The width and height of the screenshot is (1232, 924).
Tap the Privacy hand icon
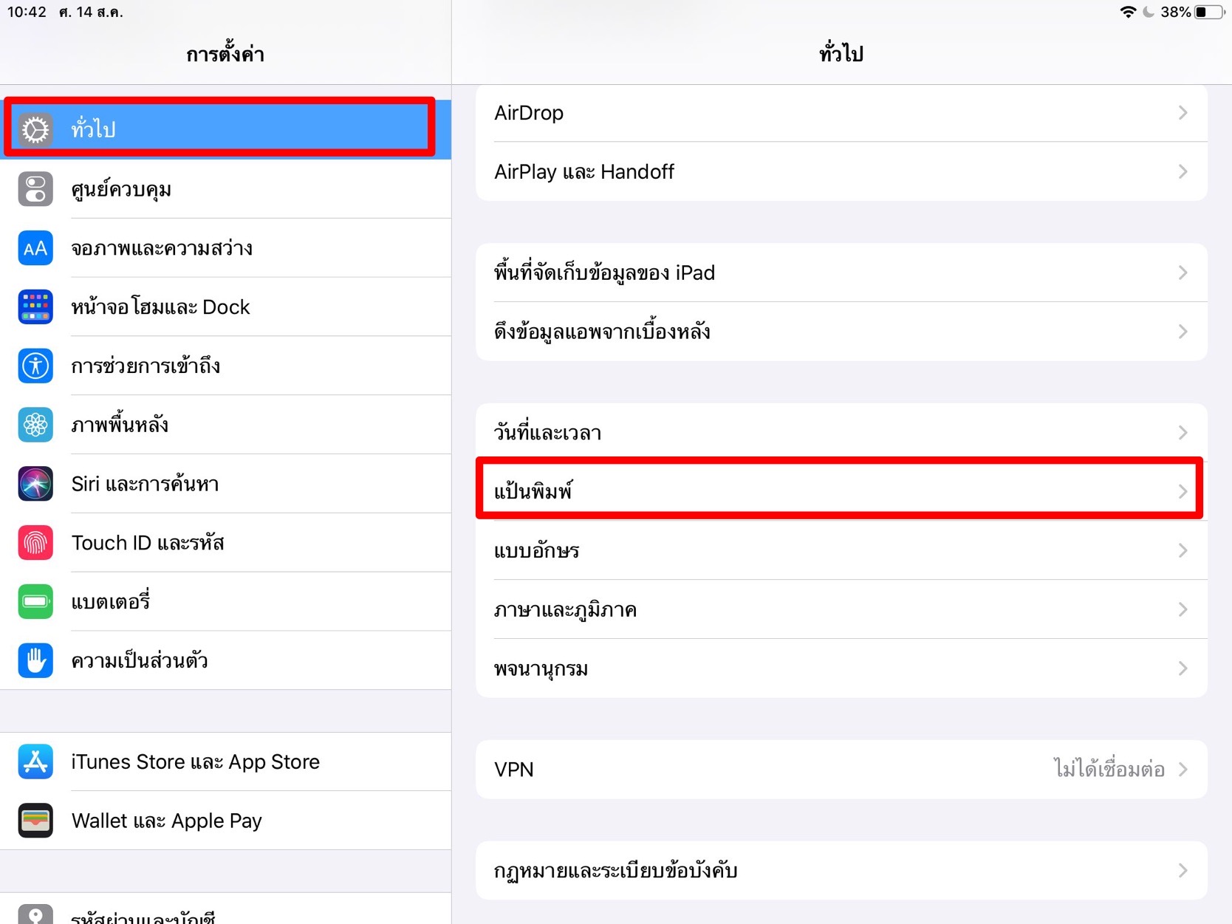35,660
